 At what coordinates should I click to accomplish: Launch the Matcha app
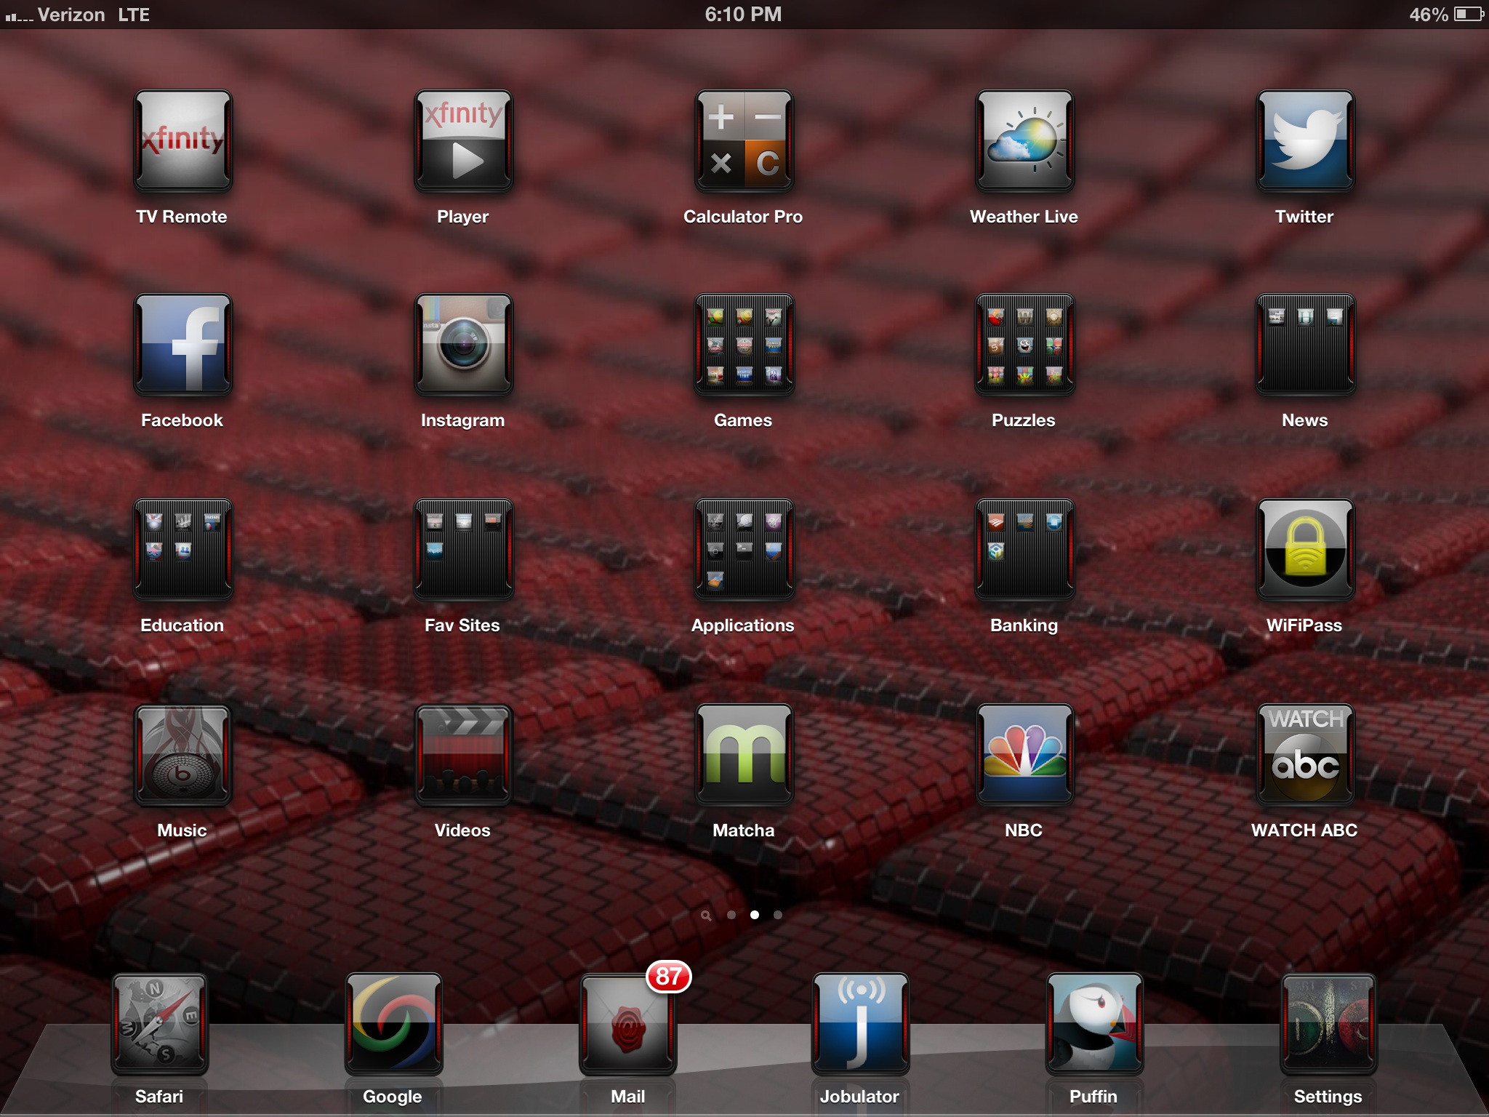point(743,754)
